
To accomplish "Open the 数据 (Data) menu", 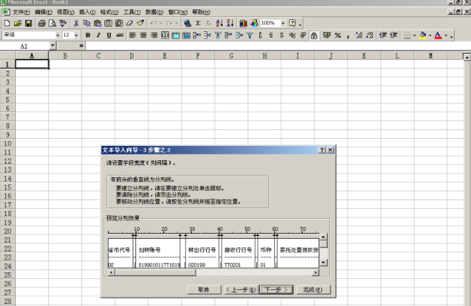I will click(x=154, y=12).
